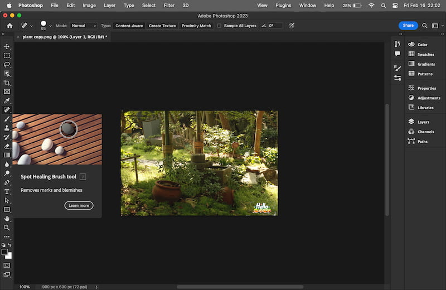Select the Path Selection tool
This screenshot has width=446, height=290.
[x=7, y=201]
